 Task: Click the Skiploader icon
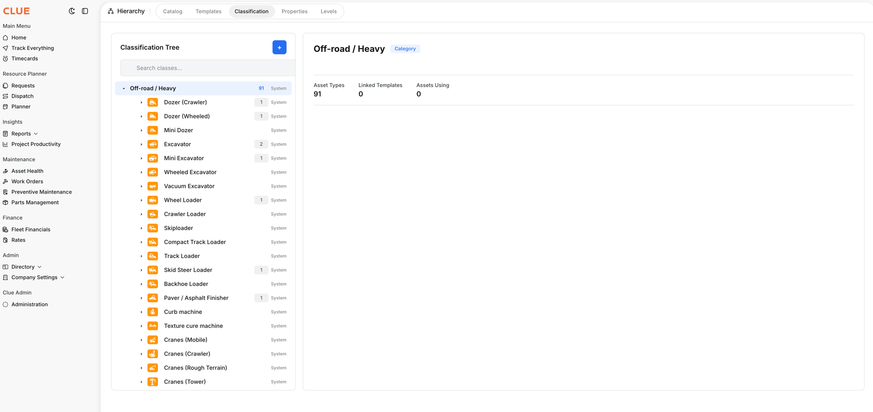pos(153,228)
